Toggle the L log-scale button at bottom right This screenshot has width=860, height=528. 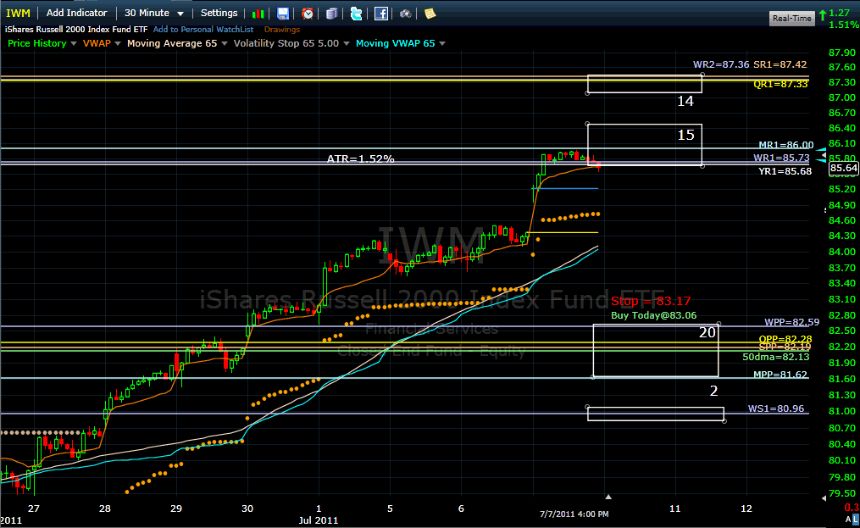click(856, 520)
